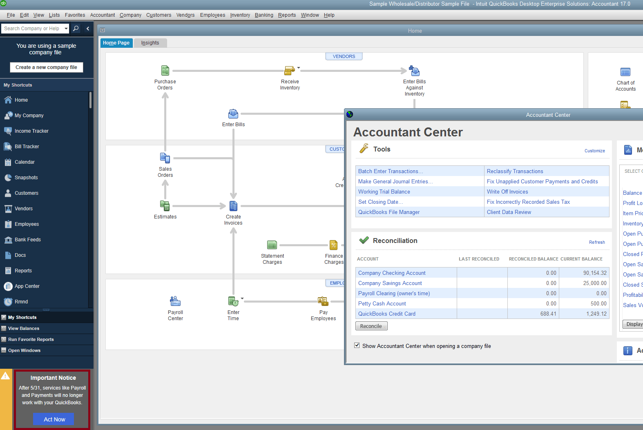Expand the Receive Inventory dropdown arrow
The height and width of the screenshot is (430, 643).
[299, 68]
